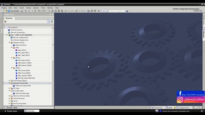
Task: Open Online & diagnostics
Action: pyautogui.click(x=20, y=40)
